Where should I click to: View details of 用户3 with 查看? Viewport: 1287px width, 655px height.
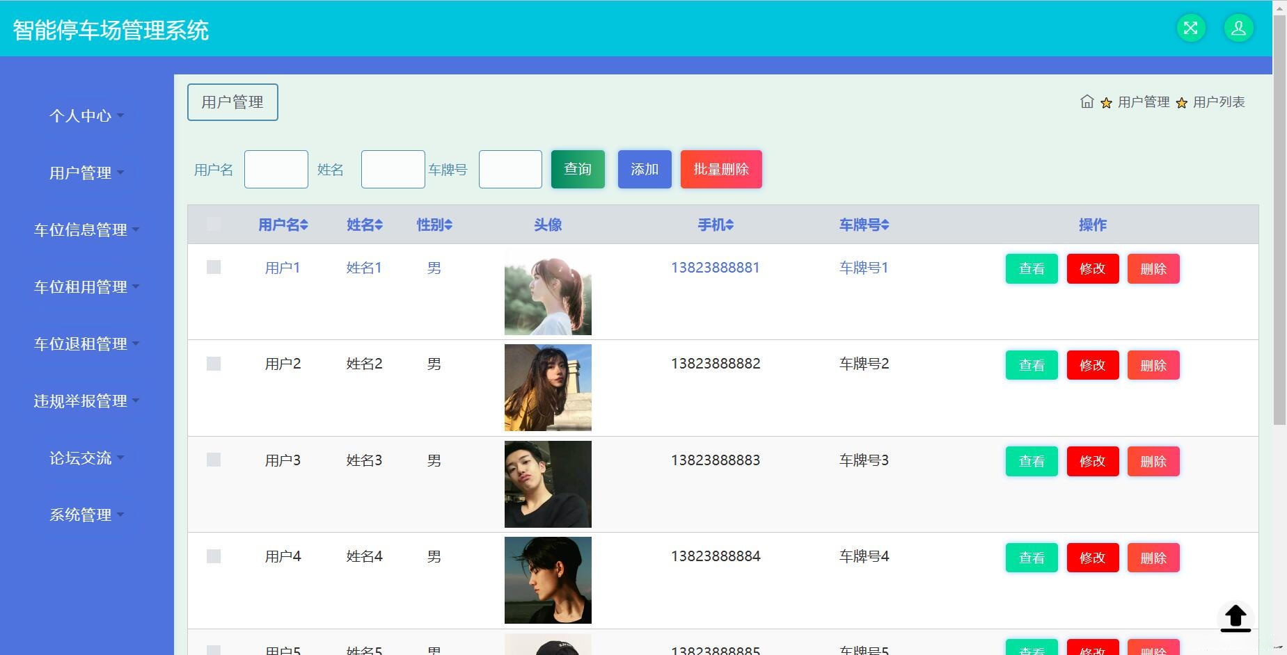tap(1032, 461)
